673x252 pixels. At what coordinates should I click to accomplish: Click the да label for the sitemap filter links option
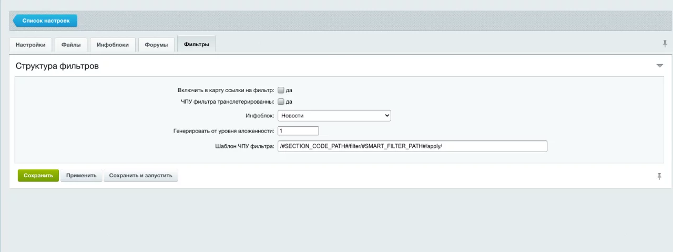click(289, 90)
